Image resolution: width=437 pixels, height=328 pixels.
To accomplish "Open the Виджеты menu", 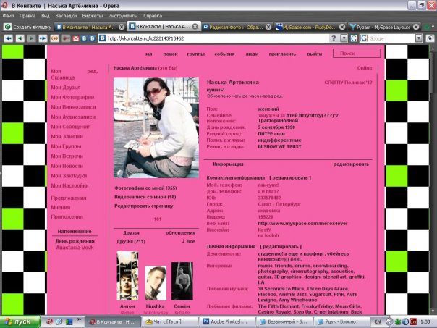I will coord(93,16).
